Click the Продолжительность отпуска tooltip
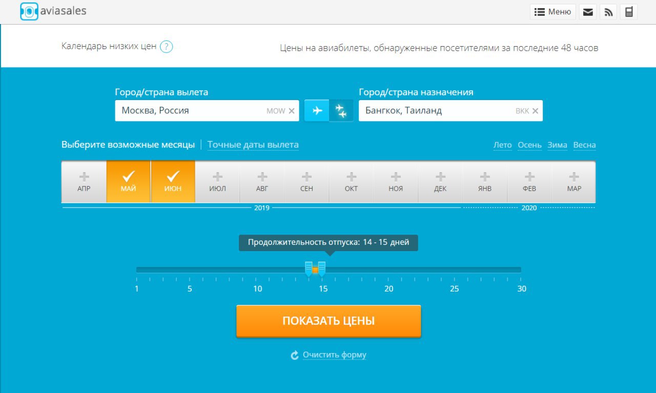 (x=329, y=243)
